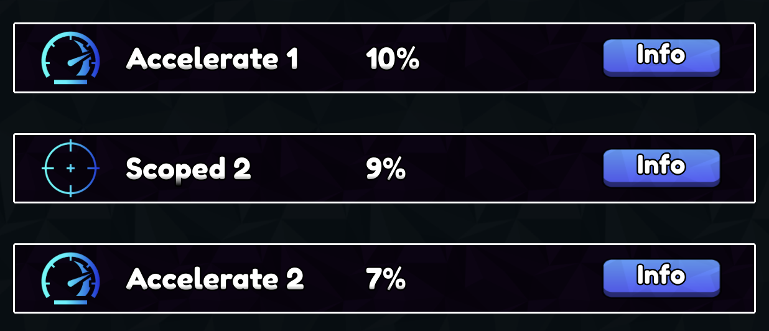Select the Accelerate 2 row empty area before Info
The width and height of the screenshot is (769, 331).
(x=504, y=278)
